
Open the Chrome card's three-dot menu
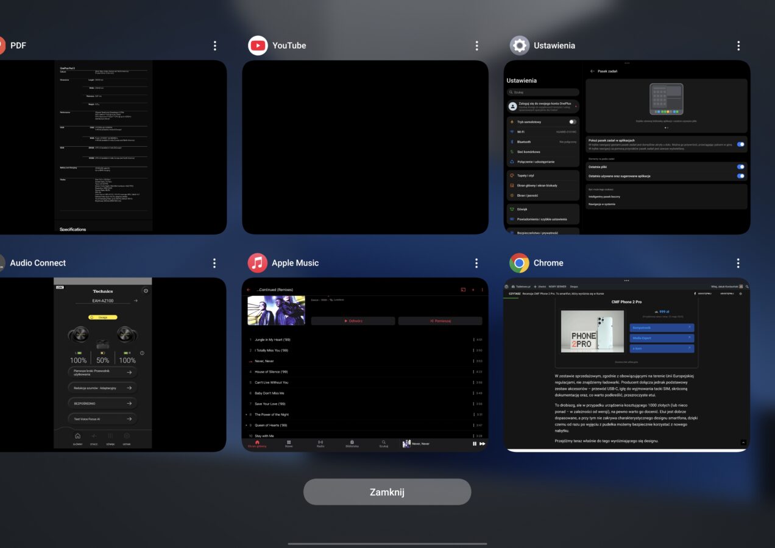(x=738, y=263)
